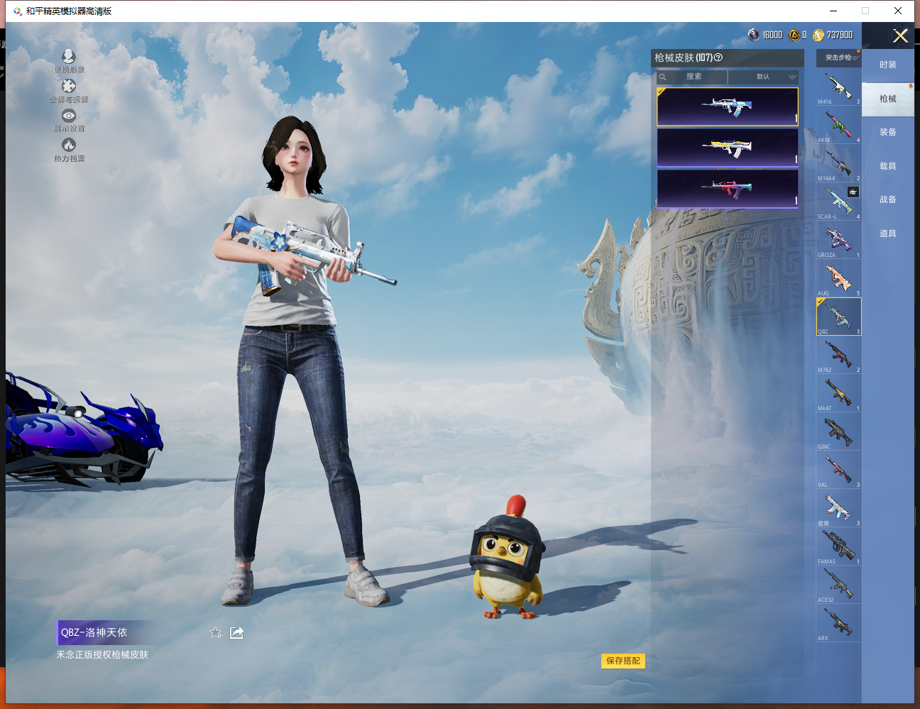Image resolution: width=920 pixels, height=709 pixels.
Task: Select the M416 weapon in the list
Action: [838, 87]
